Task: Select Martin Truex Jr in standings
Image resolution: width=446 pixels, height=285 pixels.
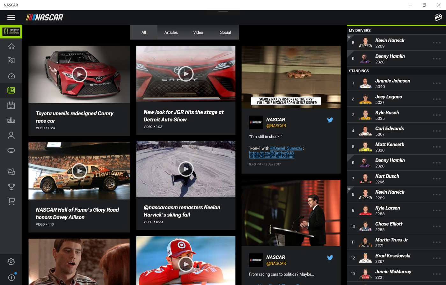Action: [396, 242]
